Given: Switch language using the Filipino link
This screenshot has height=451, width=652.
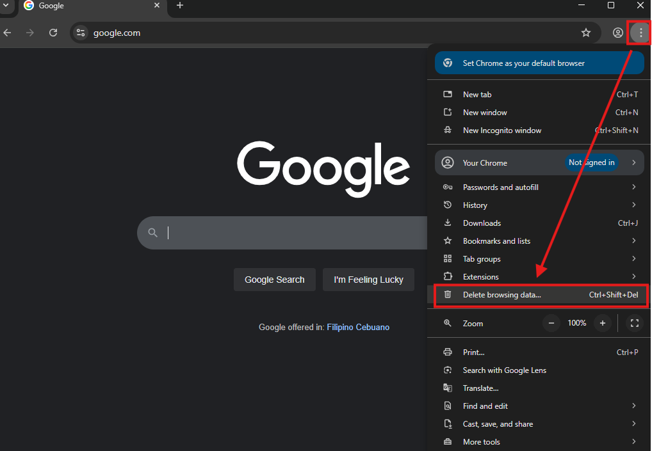Looking at the screenshot, I should (x=341, y=327).
